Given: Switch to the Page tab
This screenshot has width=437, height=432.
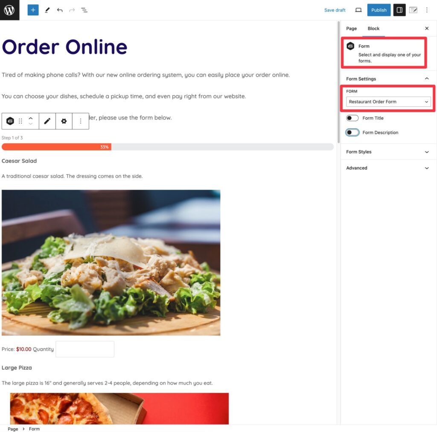Looking at the screenshot, I should point(351,29).
